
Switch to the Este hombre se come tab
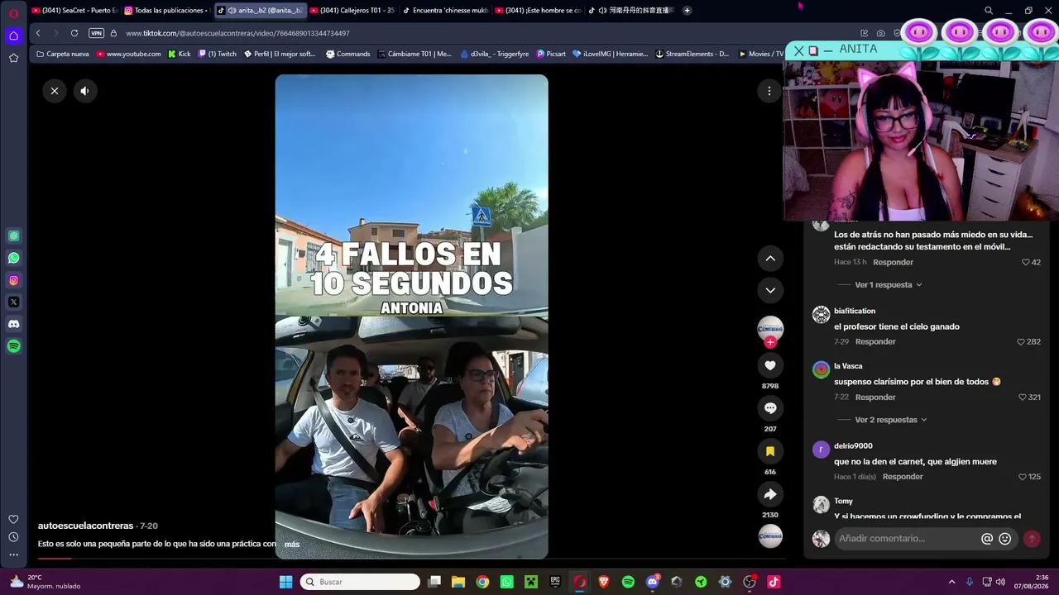click(538, 11)
